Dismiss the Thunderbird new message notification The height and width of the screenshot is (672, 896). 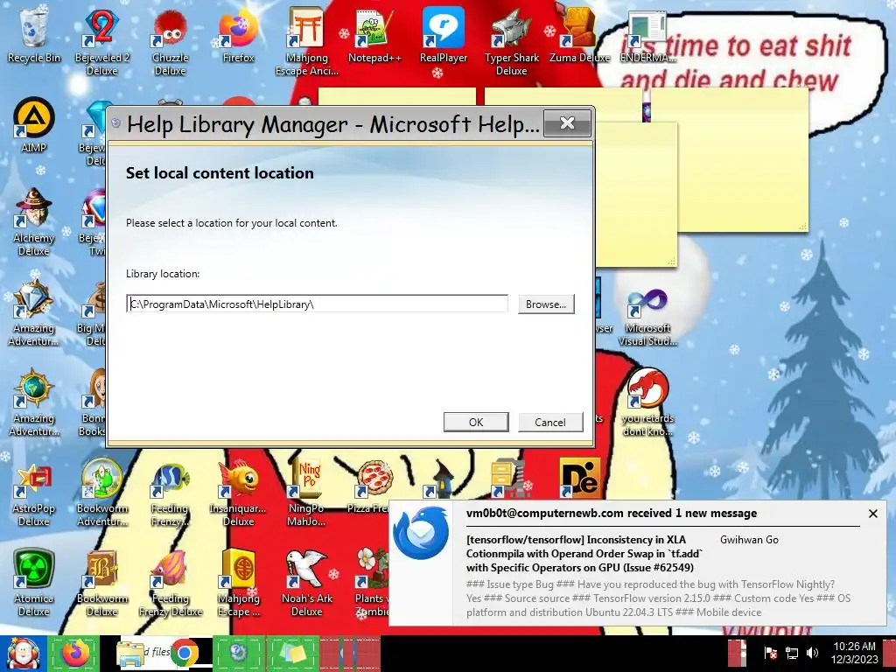click(872, 514)
